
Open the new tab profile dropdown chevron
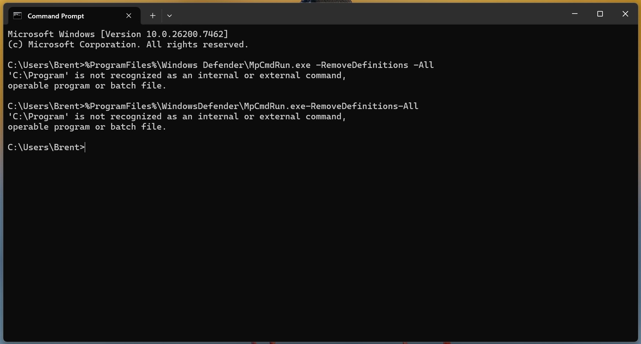coord(169,15)
